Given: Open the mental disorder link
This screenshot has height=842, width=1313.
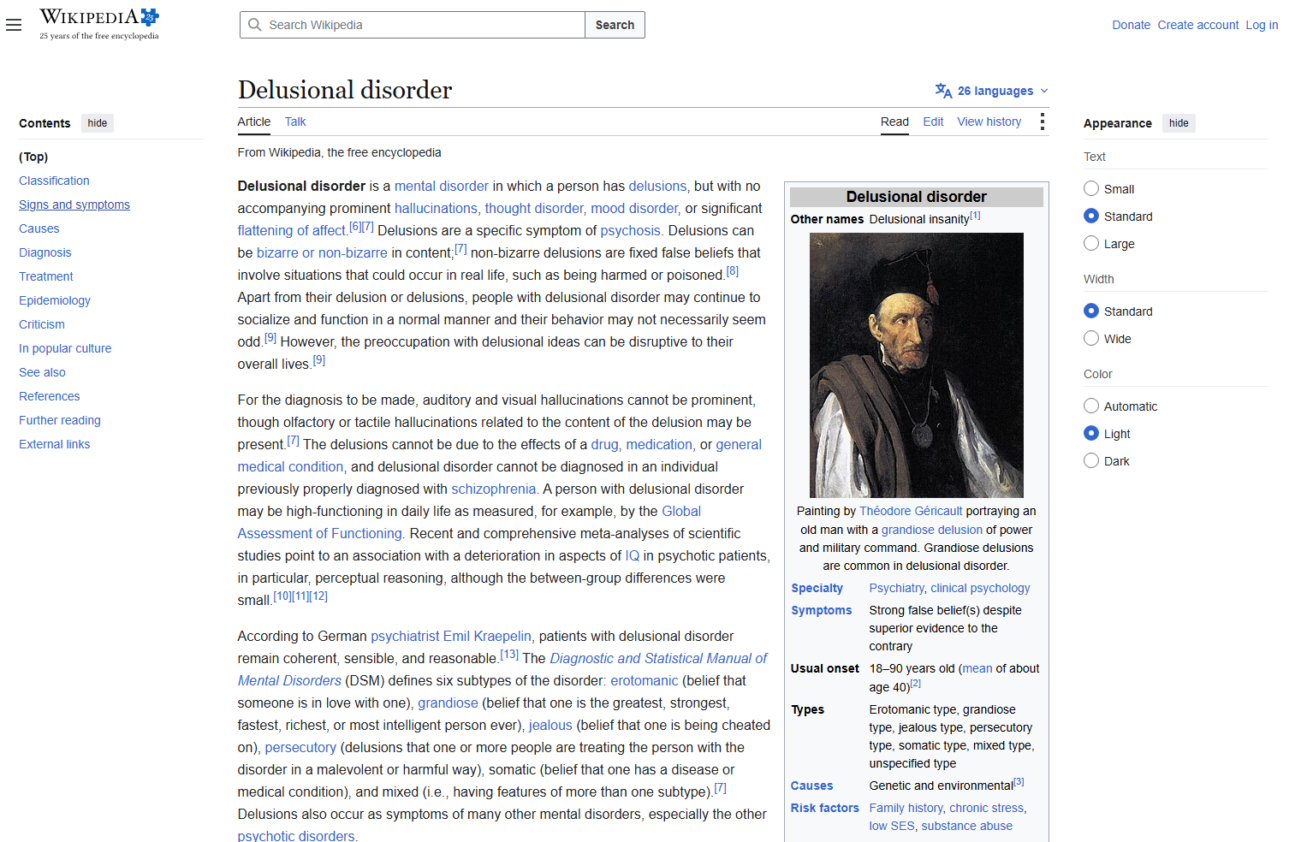Looking at the screenshot, I should 442,186.
